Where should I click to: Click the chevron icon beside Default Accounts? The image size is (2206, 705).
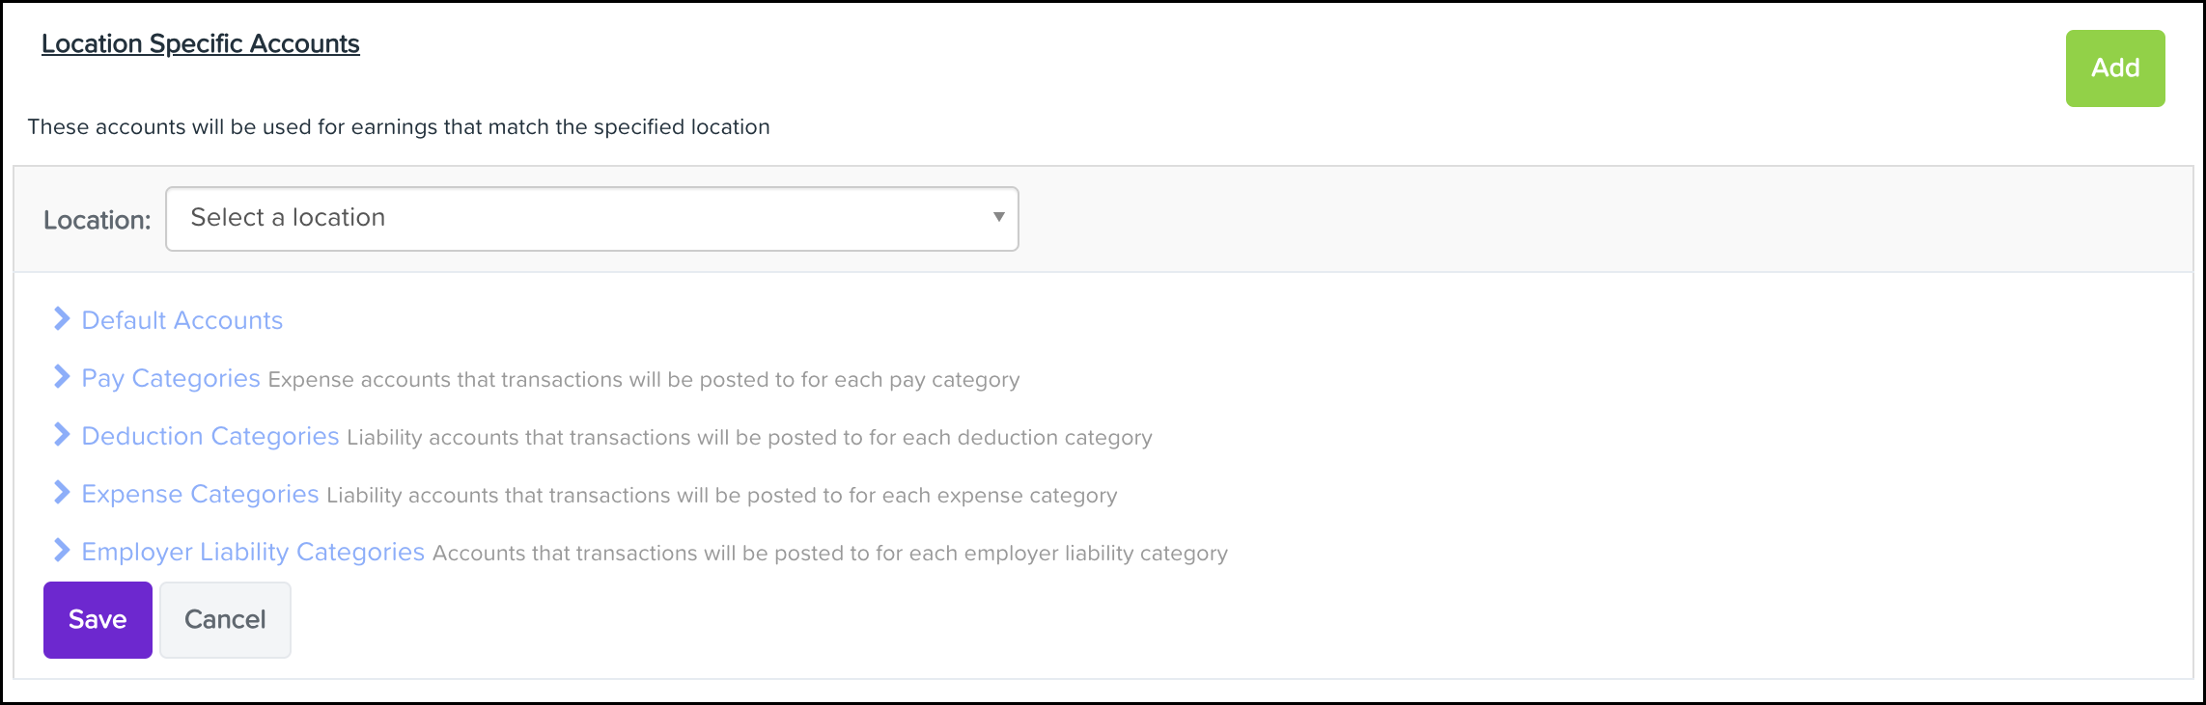[62, 319]
